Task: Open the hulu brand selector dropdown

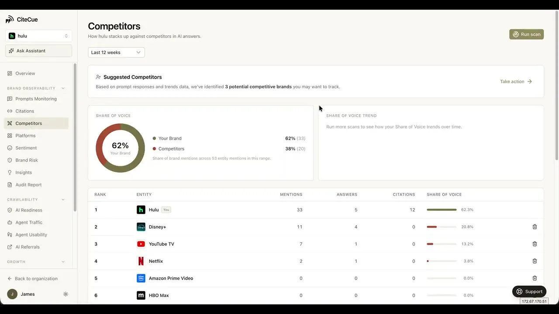Action: (38, 36)
